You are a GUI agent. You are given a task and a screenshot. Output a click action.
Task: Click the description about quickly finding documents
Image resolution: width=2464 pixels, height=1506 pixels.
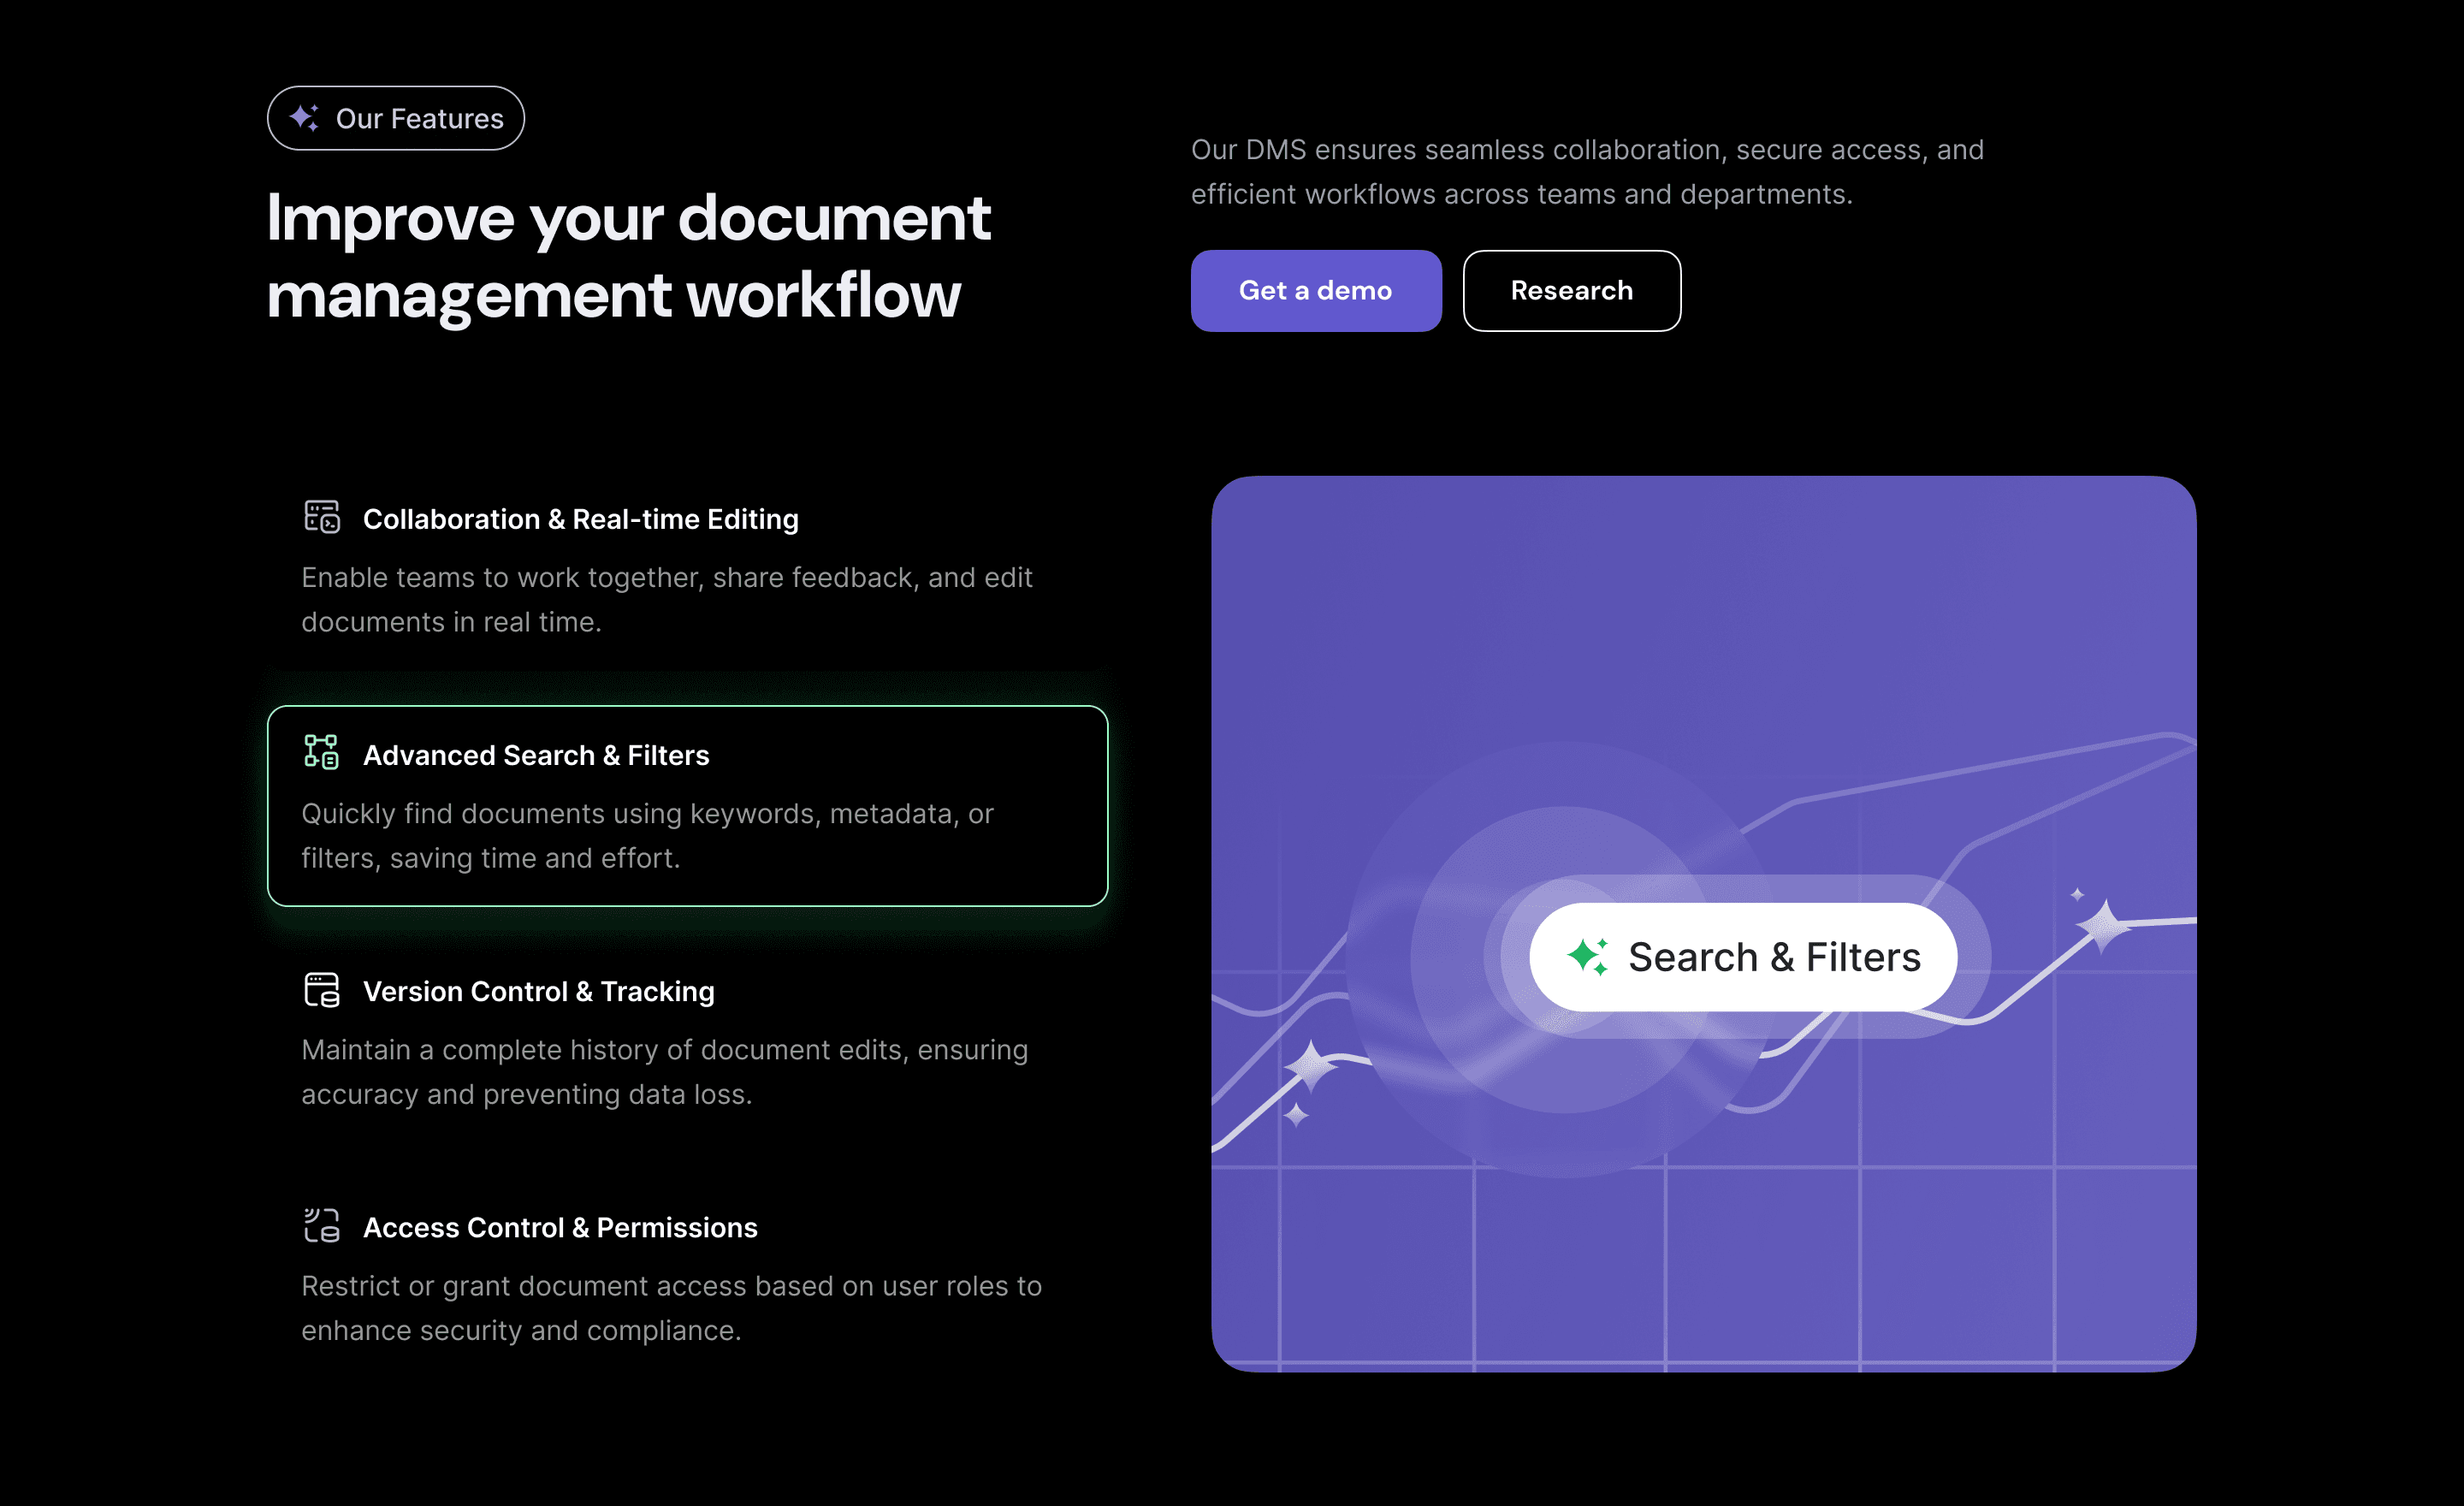647,836
